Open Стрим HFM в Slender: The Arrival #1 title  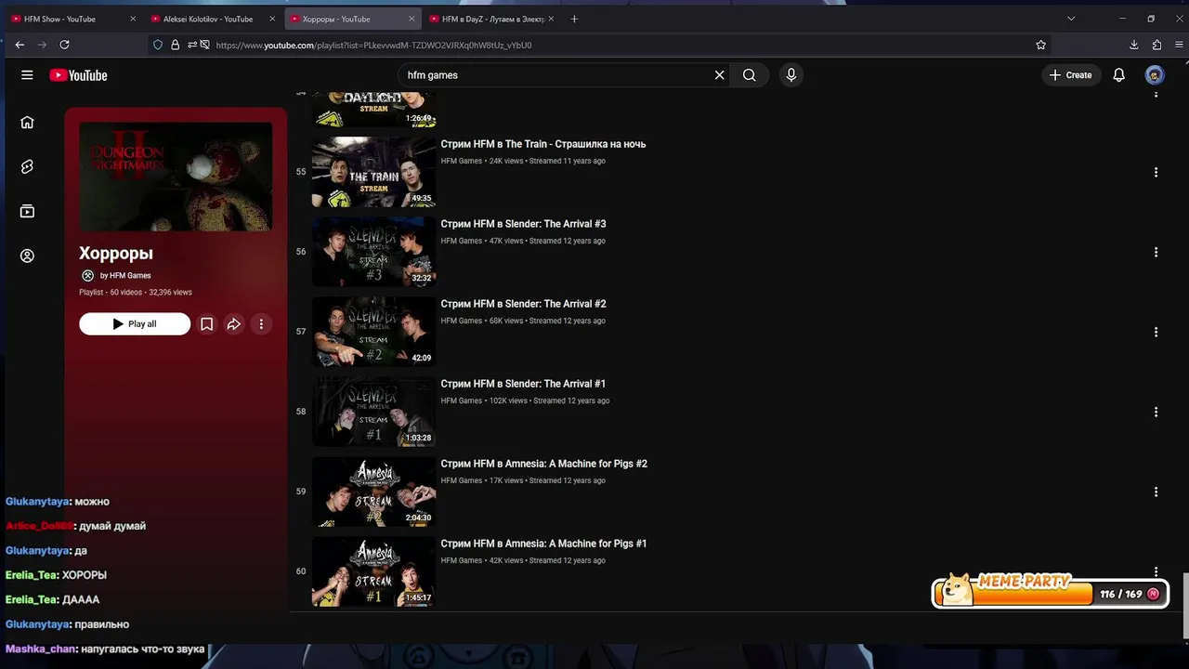523,384
